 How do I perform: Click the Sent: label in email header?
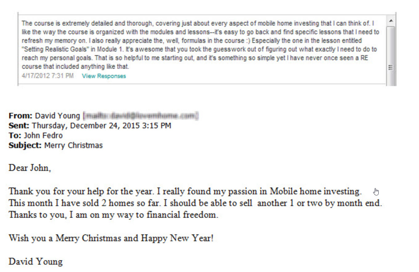click(x=19, y=126)
